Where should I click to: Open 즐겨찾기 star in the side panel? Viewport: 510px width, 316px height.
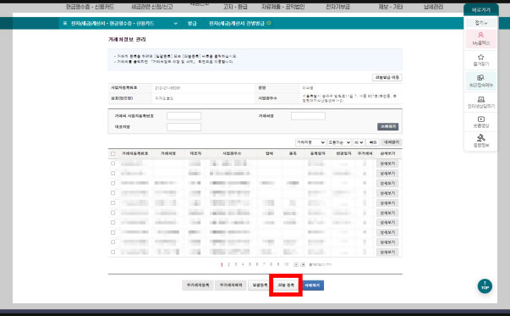480,60
